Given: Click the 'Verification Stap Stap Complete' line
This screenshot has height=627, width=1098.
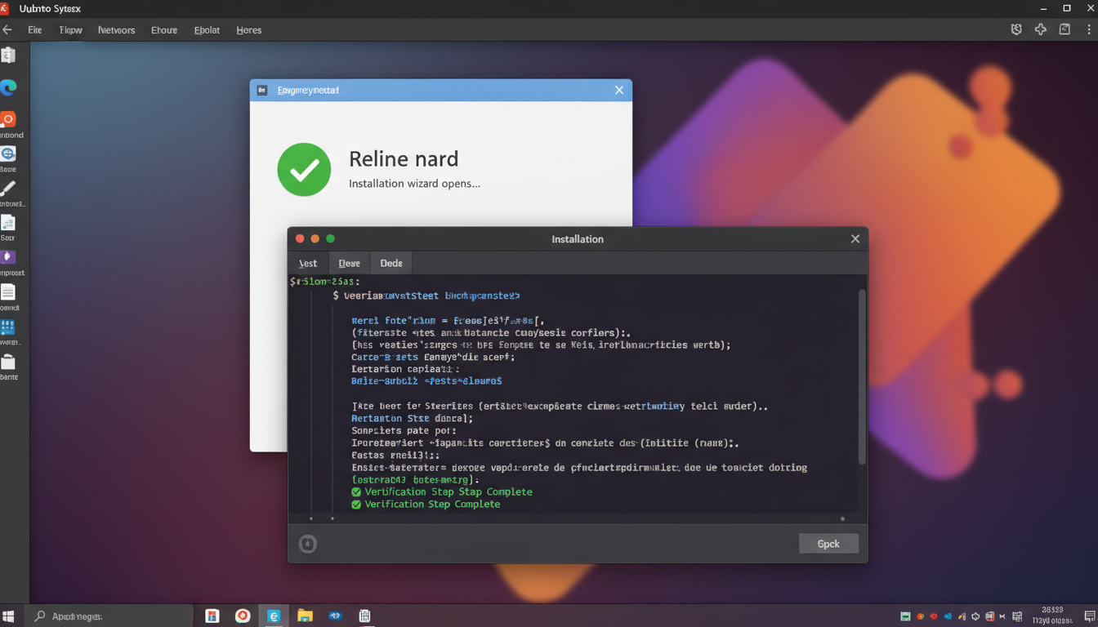Looking at the screenshot, I should [449, 491].
